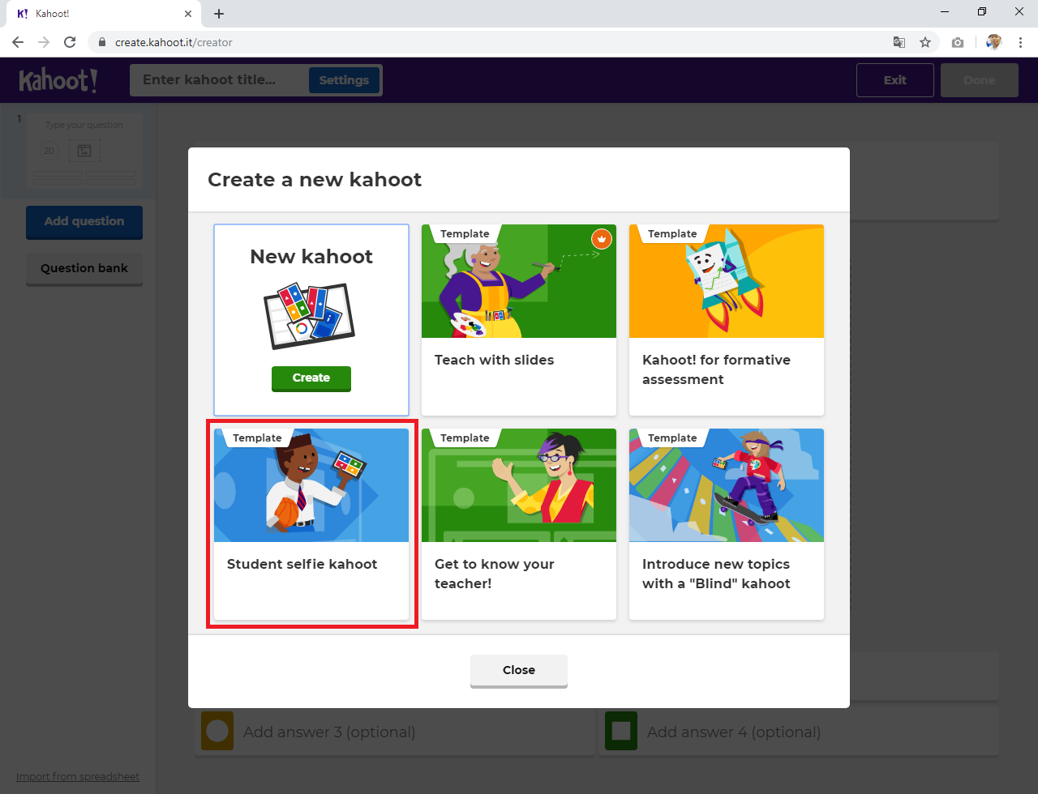
Task: Close the Create a new kahoot dialog
Action: (518, 670)
